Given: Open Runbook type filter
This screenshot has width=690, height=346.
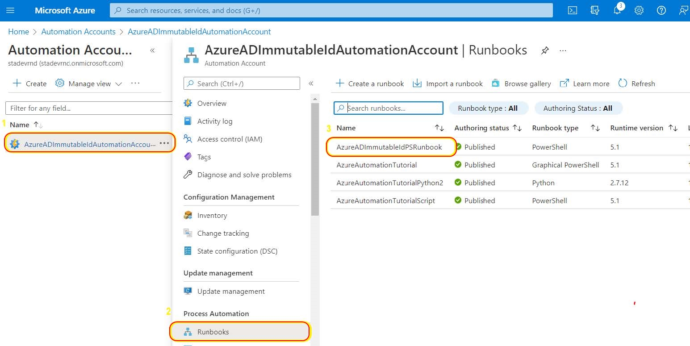Looking at the screenshot, I should pyautogui.click(x=488, y=108).
